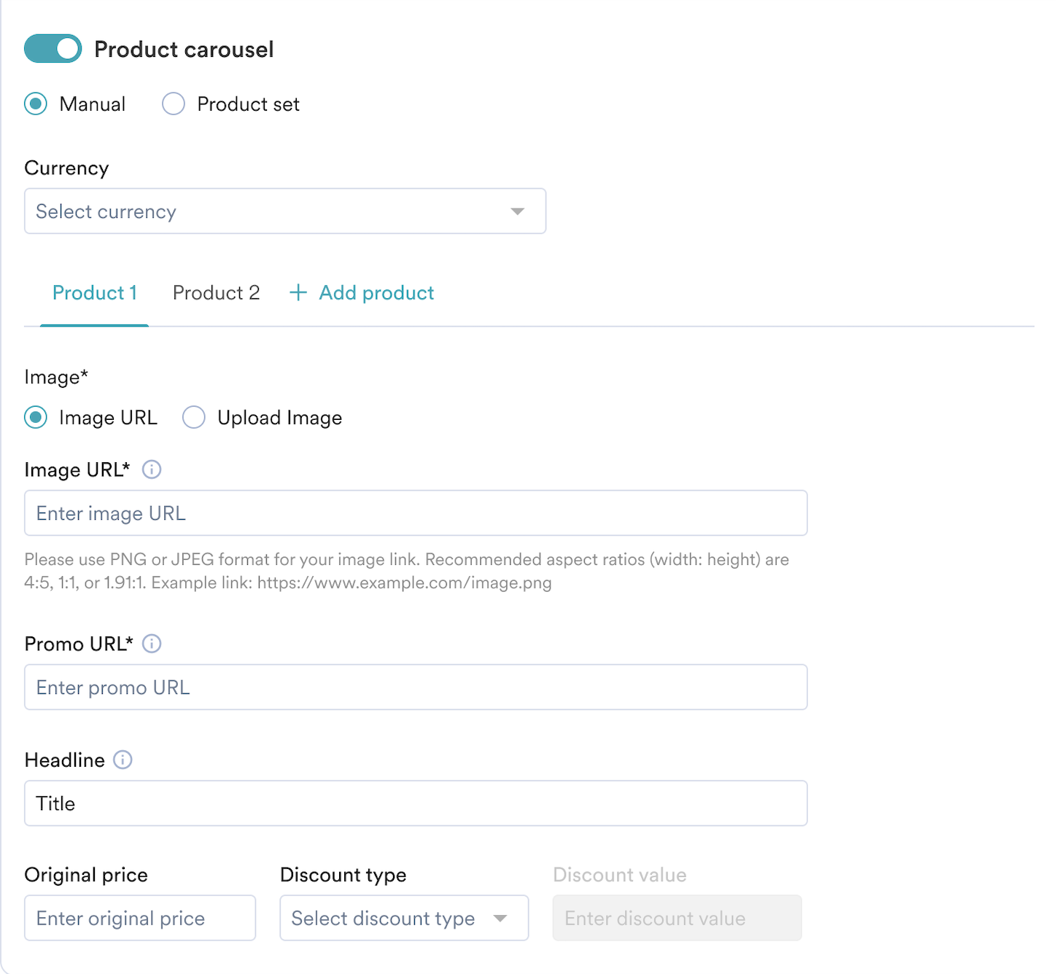
Task: Select the Product set radio option
Action: (174, 104)
